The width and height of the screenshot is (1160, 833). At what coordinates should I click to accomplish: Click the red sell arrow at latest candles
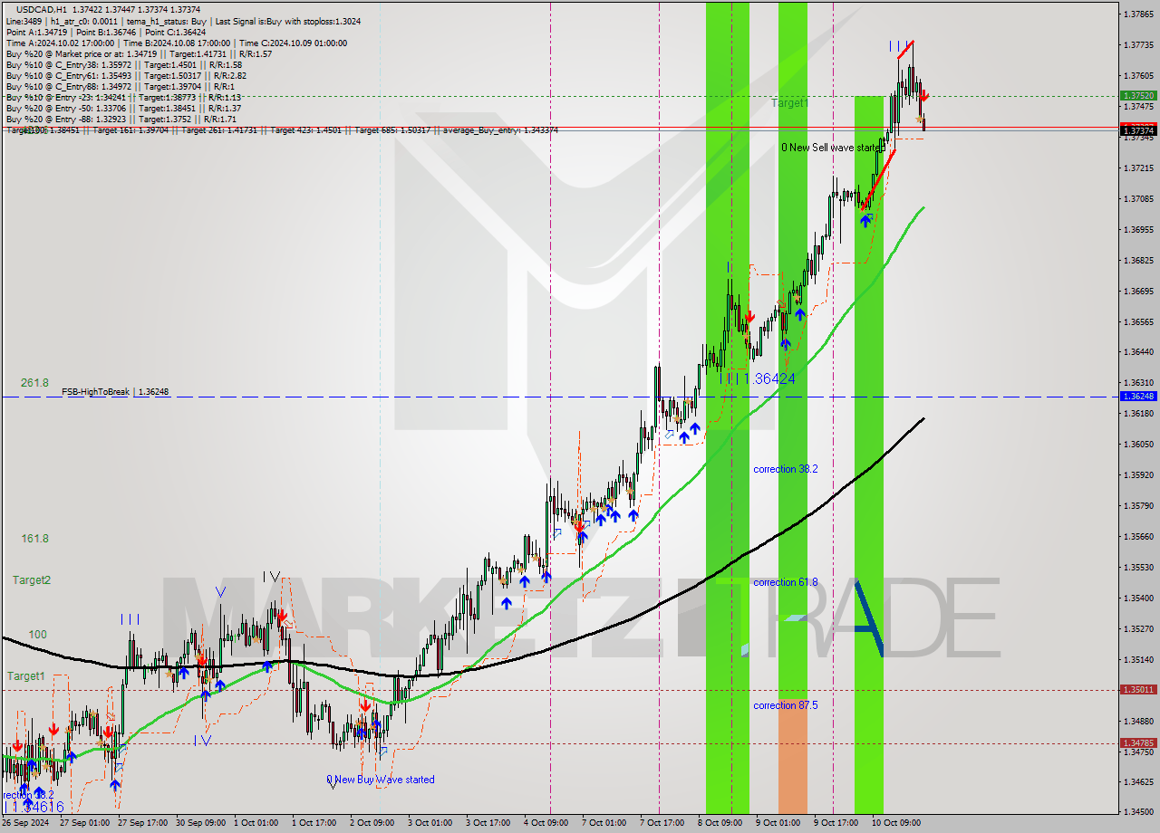click(x=923, y=95)
